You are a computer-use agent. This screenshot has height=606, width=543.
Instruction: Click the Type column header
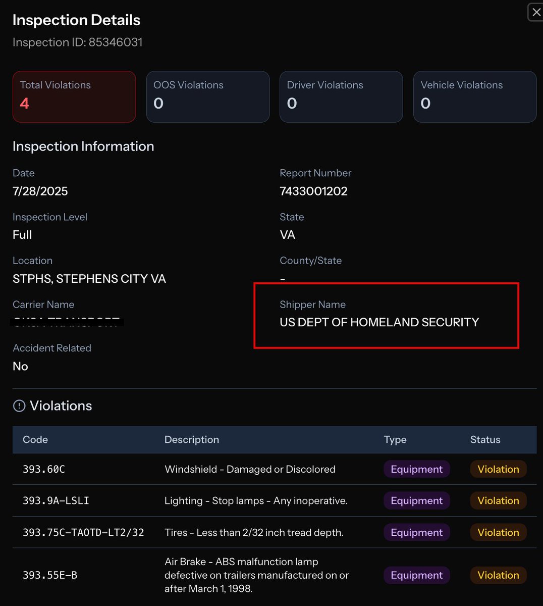tap(395, 439)
